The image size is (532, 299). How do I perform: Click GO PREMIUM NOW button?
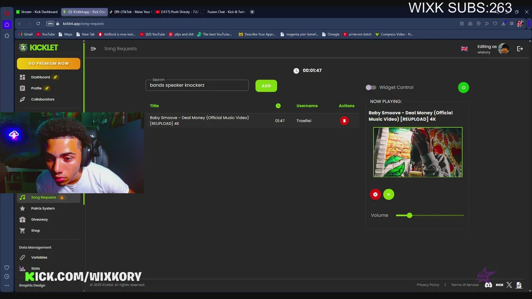(x=49, y=64)
